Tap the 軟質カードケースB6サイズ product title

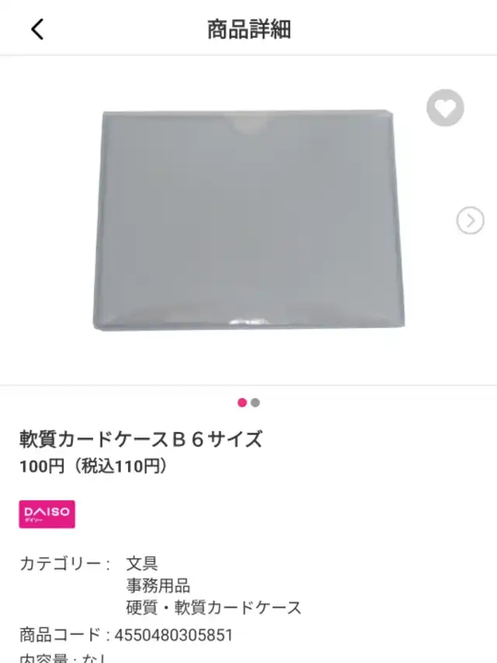pyautogui.click(x=141, y=439)
